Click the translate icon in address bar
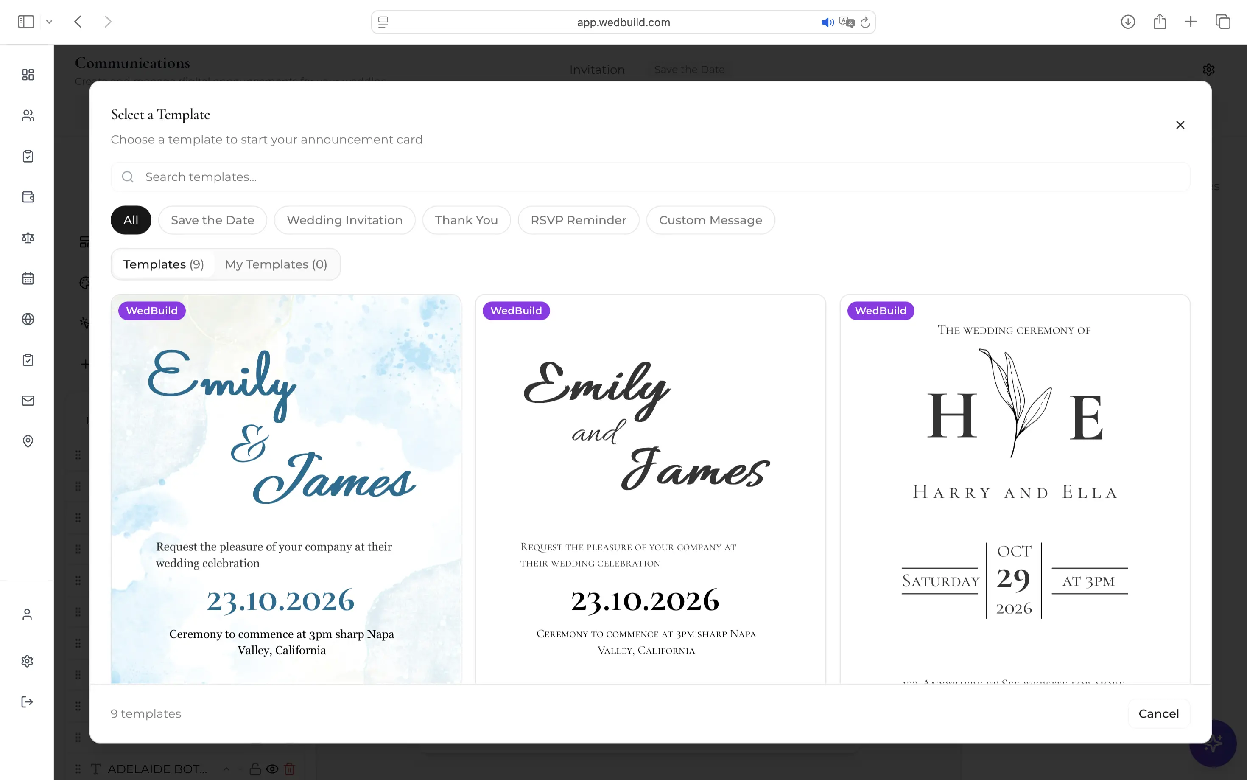 tap(847, 22)
